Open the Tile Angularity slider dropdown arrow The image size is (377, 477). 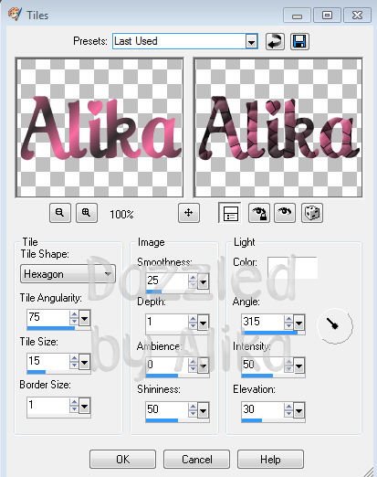tap(84, 319)
